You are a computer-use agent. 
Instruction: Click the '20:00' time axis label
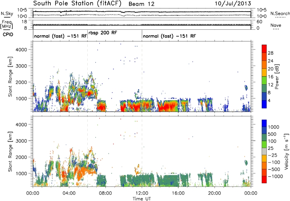pos(214,193)
